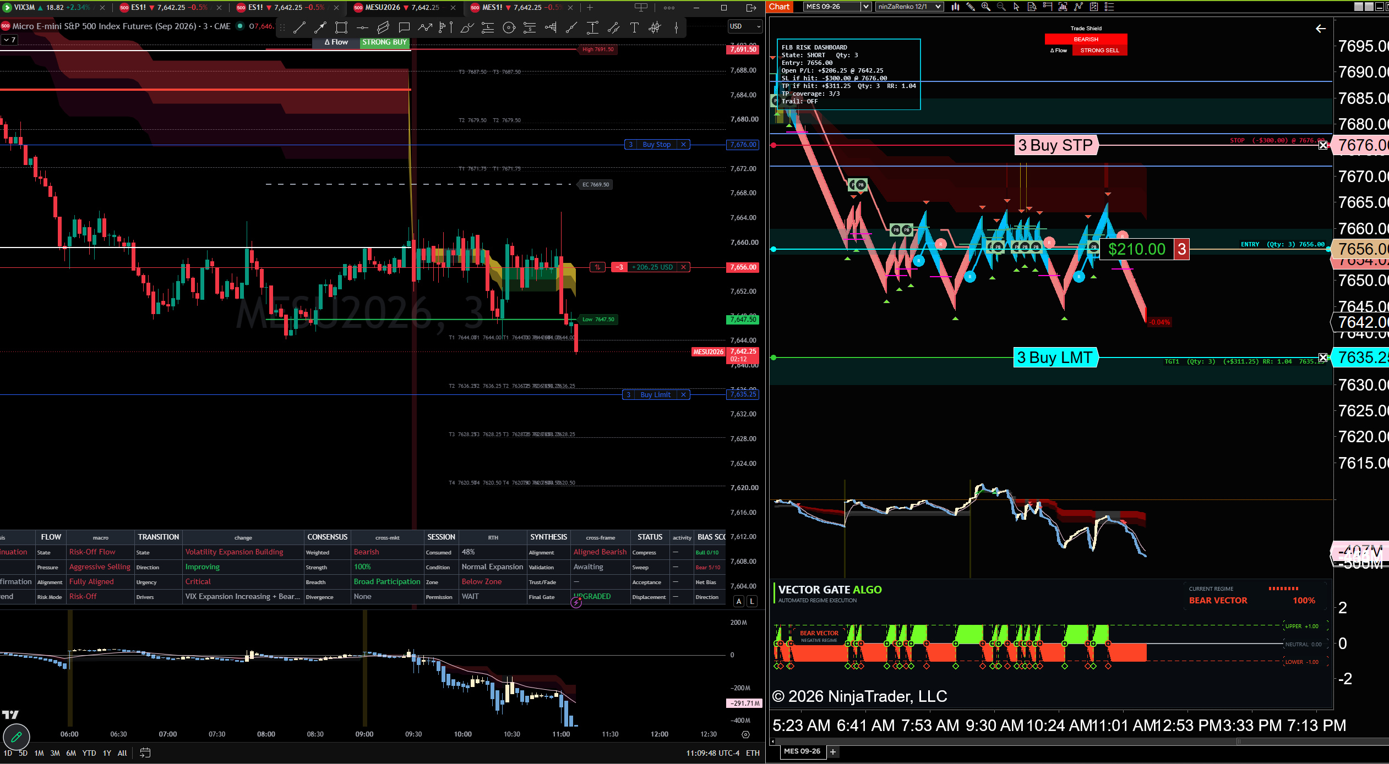This screenshot has width=1389, height=764.
Task: Open TradingView Go To Date calendar icon
Action: (145, 753)
